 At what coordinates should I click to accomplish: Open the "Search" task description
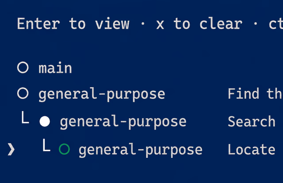[x=252, y=121]
